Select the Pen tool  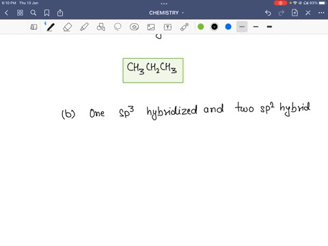(51, 27)
